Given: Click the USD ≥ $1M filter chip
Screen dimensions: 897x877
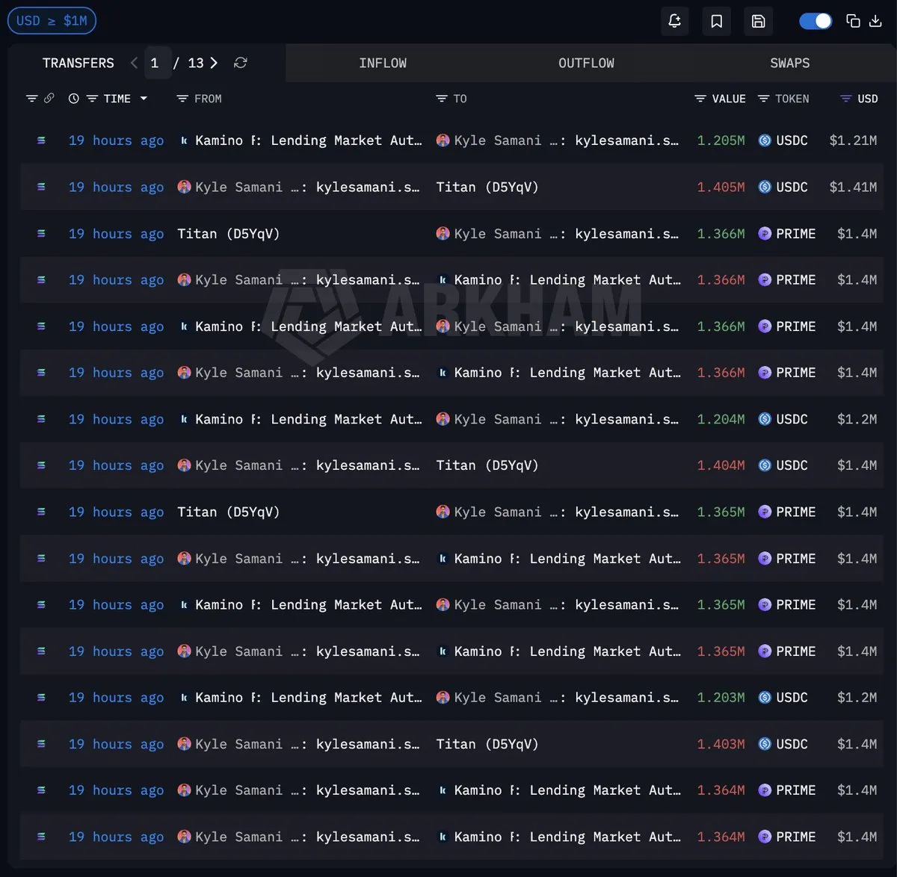Looking at the screenshot, I should [52, 21].
